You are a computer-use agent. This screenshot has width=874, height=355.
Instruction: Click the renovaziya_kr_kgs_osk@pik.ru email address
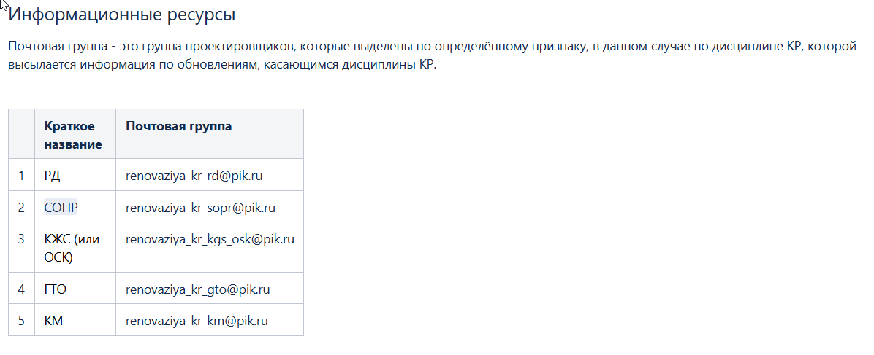tap(210, 240)
